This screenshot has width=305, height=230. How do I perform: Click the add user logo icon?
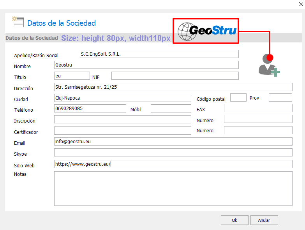[269, 65]
